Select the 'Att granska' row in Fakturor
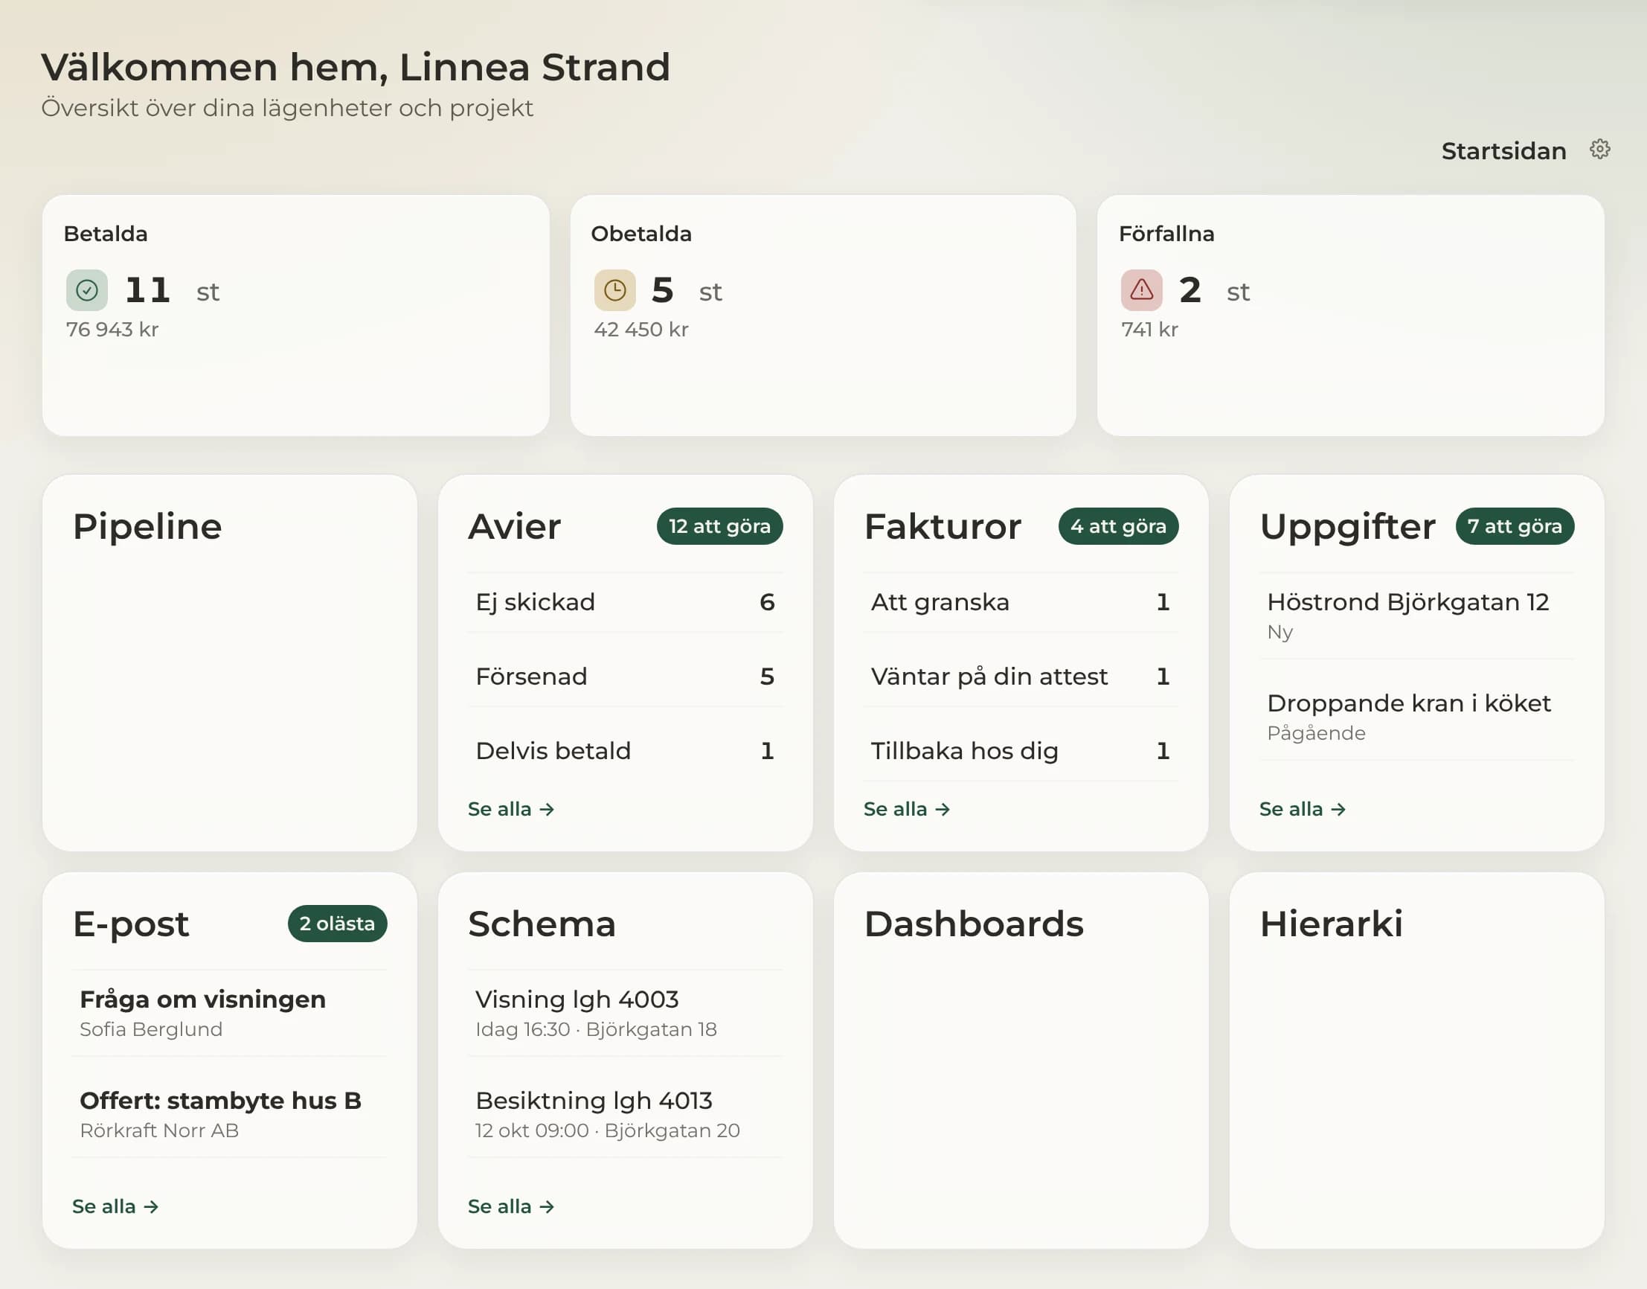This screenshot has width=1647, height=1289. point(1021,602)
